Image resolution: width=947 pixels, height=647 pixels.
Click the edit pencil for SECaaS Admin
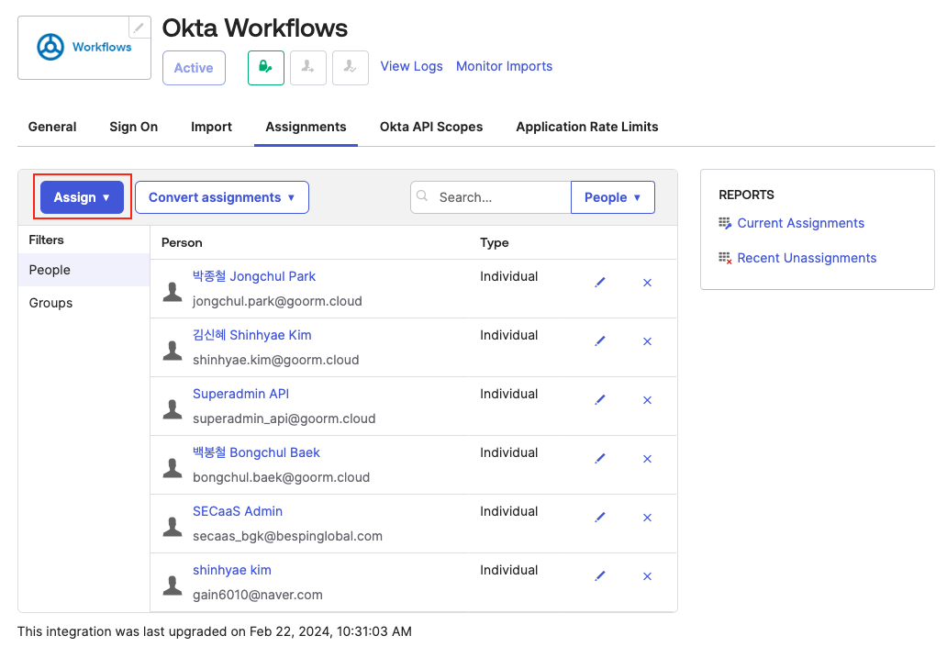tap(600, 518)
